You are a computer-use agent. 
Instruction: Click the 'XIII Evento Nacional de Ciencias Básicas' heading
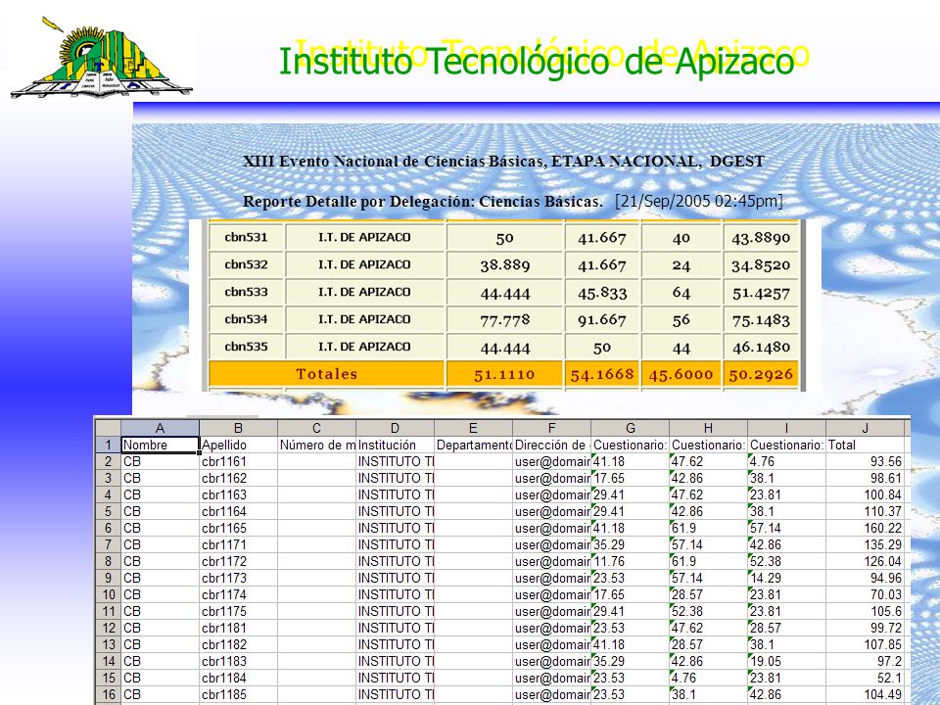pyautogui.click(x=394, y=162)
